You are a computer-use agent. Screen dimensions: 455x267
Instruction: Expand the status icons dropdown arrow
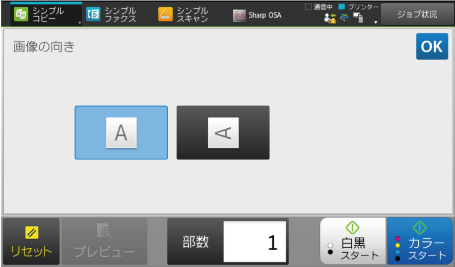point(376,22)
